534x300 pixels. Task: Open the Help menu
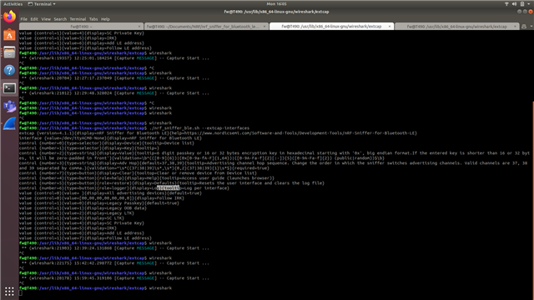coord(105,19)
